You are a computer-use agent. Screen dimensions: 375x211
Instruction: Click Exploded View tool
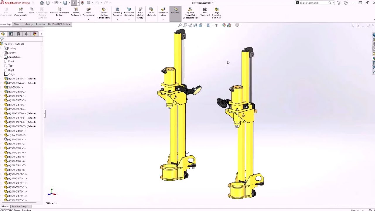(163, 12)
